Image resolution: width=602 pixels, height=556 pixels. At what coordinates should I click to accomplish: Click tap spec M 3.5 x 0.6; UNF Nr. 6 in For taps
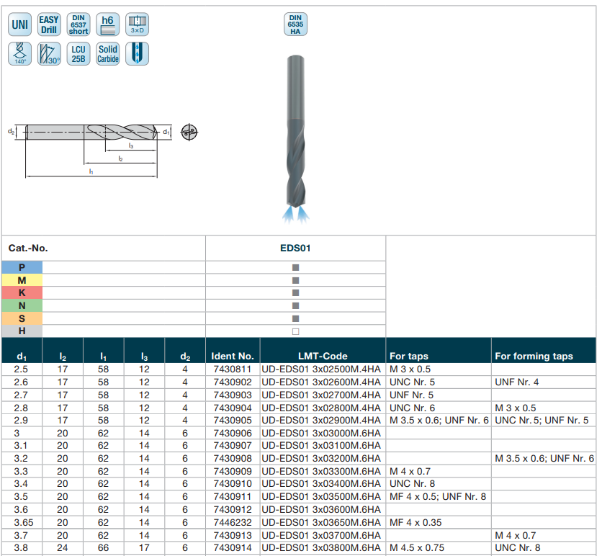pos(439,420)
